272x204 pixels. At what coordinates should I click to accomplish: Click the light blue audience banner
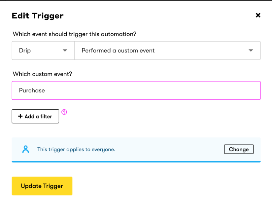tap(136, 149)
